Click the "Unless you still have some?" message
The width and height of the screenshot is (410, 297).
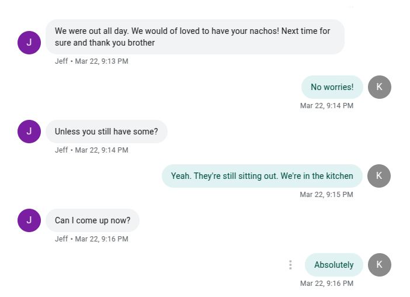click(x=106, y=132)
